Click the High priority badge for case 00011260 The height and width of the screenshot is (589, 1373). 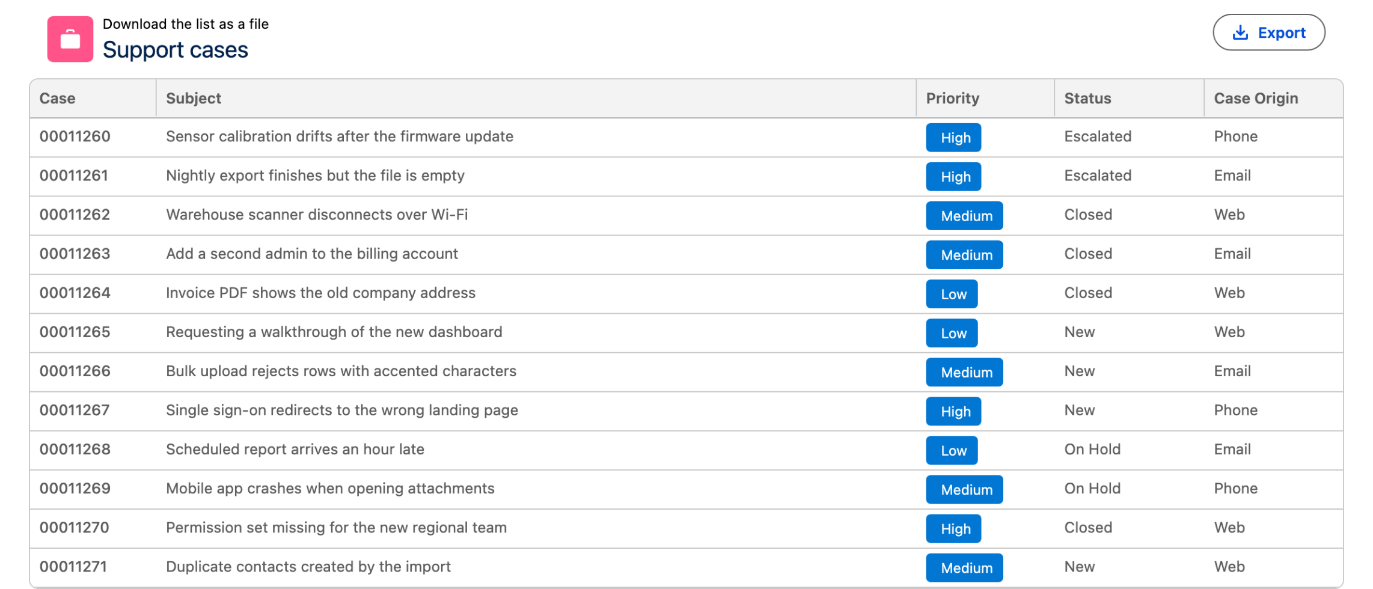953,138
